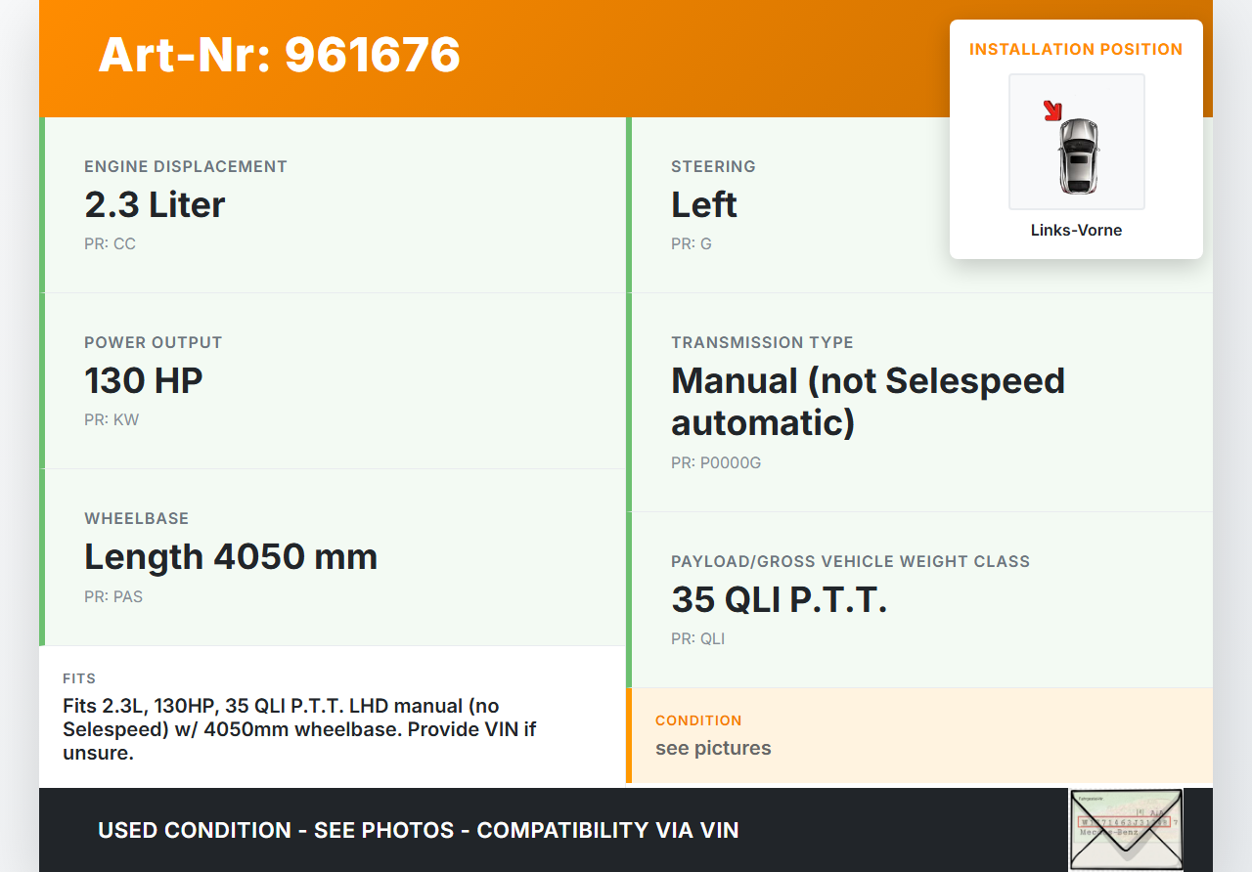
Task: Click the PR: KW code
Action: [x=112, y=420]
